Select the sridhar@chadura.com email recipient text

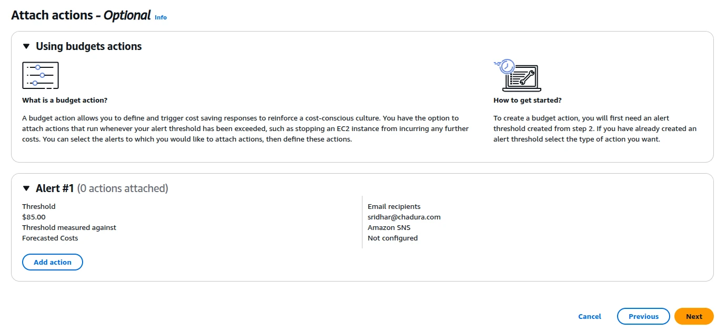[x=404, y=217]
